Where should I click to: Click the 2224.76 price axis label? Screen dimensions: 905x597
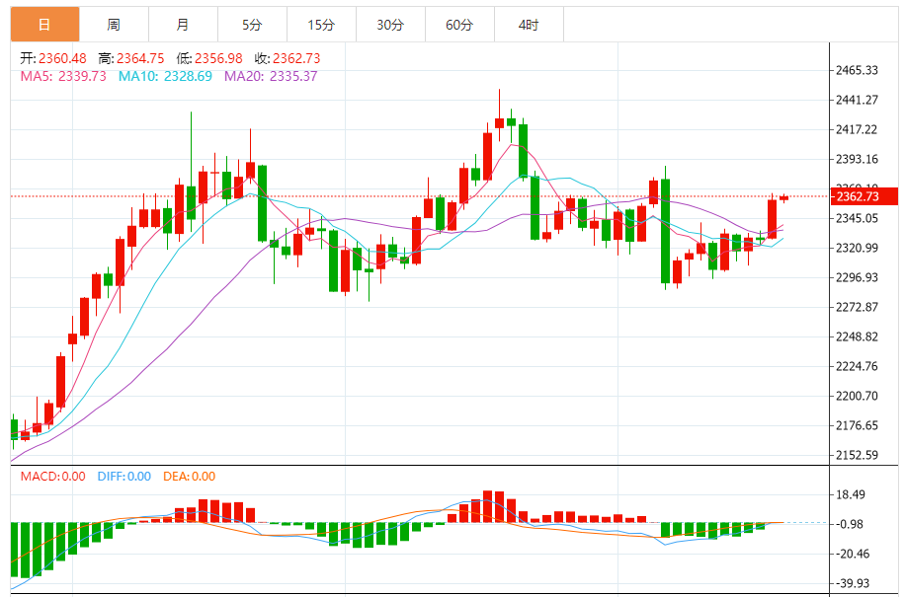(x=858, y=366)
